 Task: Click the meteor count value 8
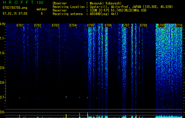point(42,14)
